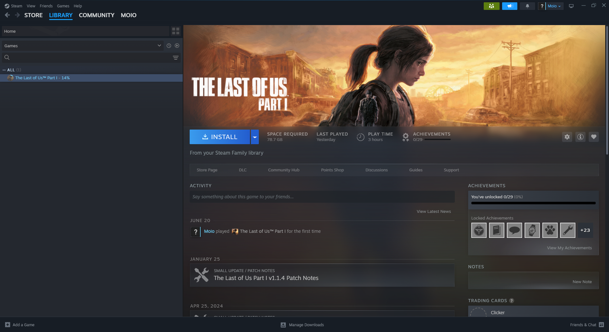Open the Support link
This screenshot has height=332, width=609.
[451, 170]
